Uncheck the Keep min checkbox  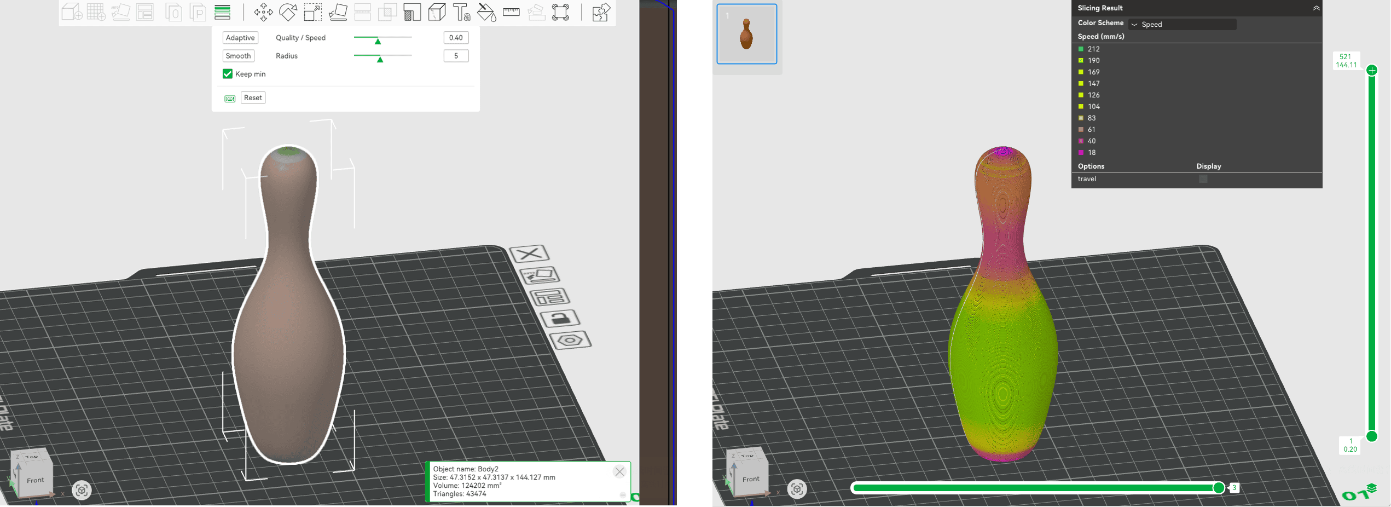coord(228,74)
